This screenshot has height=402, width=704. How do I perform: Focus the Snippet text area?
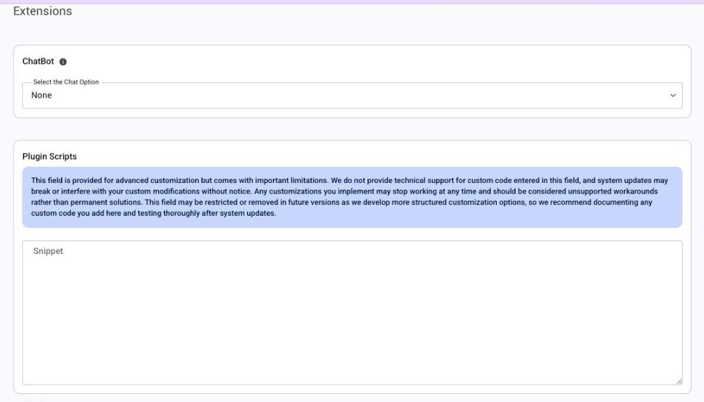tap(352, 313)
